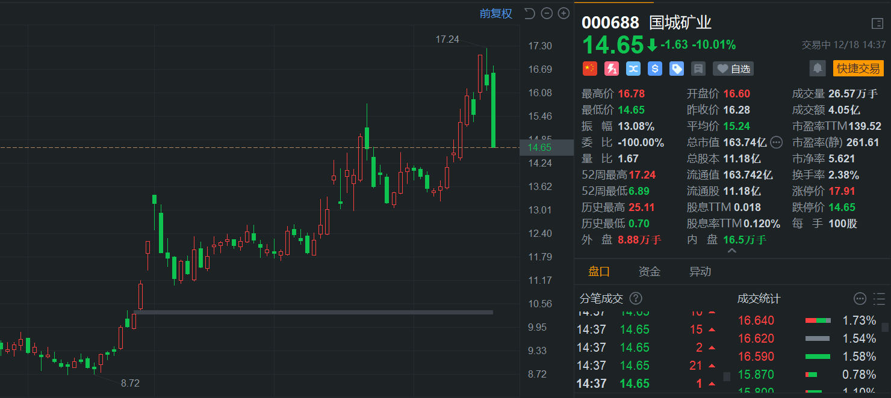Open the 前复权 adjustment dropdown
The height and width of the screenshot is (398, 891).
pos(496,13)
